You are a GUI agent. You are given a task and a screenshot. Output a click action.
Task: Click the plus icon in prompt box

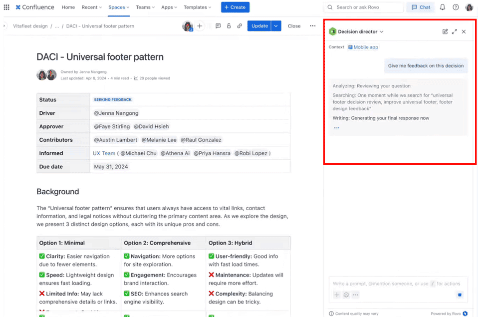point(337,295)
